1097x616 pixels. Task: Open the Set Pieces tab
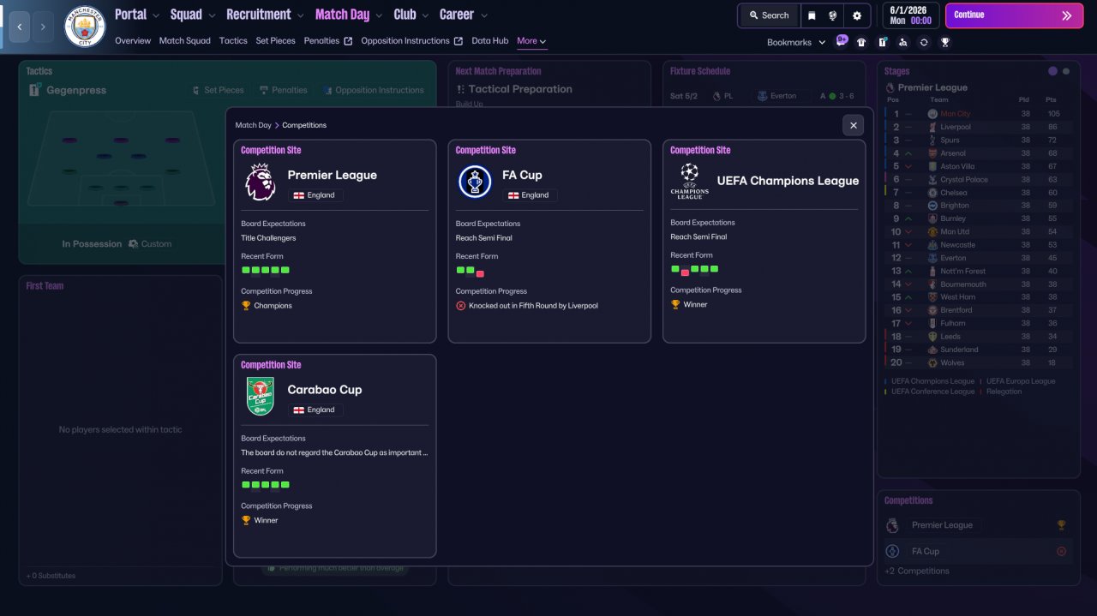coord(276,41)
